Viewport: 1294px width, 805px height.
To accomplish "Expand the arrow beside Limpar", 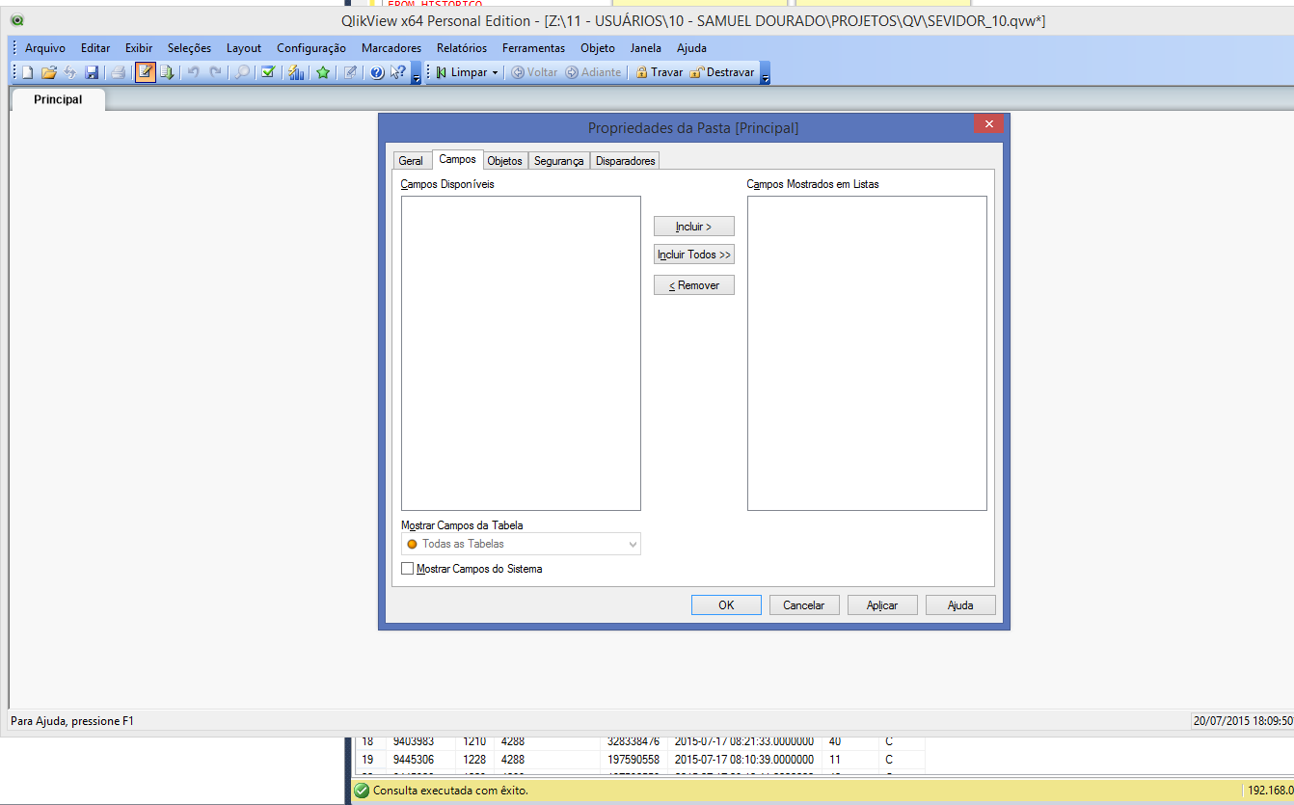I will pyautogui.click(x=495, y=72).
